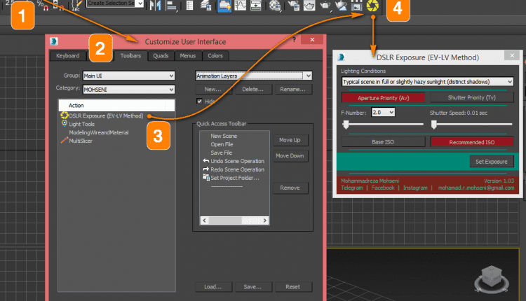Click the Move Up button

coord(290,140)
